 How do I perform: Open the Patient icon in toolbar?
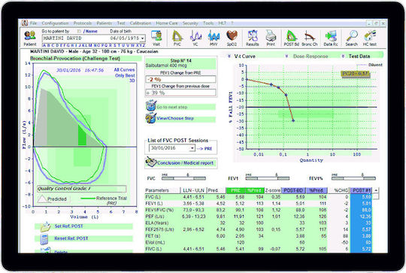(x=30, y=38)
